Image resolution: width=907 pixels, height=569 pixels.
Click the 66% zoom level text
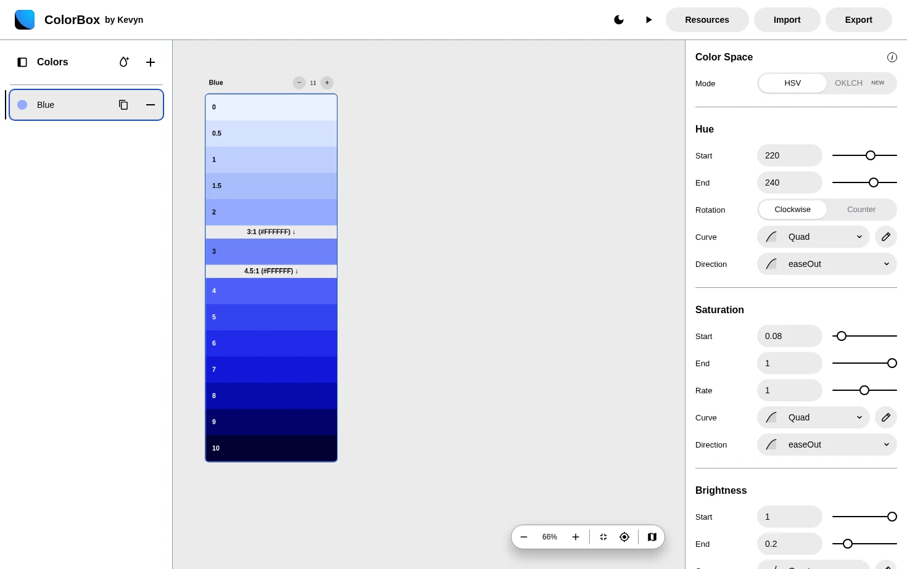(550, 537)
